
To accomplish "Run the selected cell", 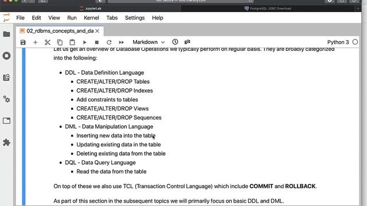I will point(84,42).
